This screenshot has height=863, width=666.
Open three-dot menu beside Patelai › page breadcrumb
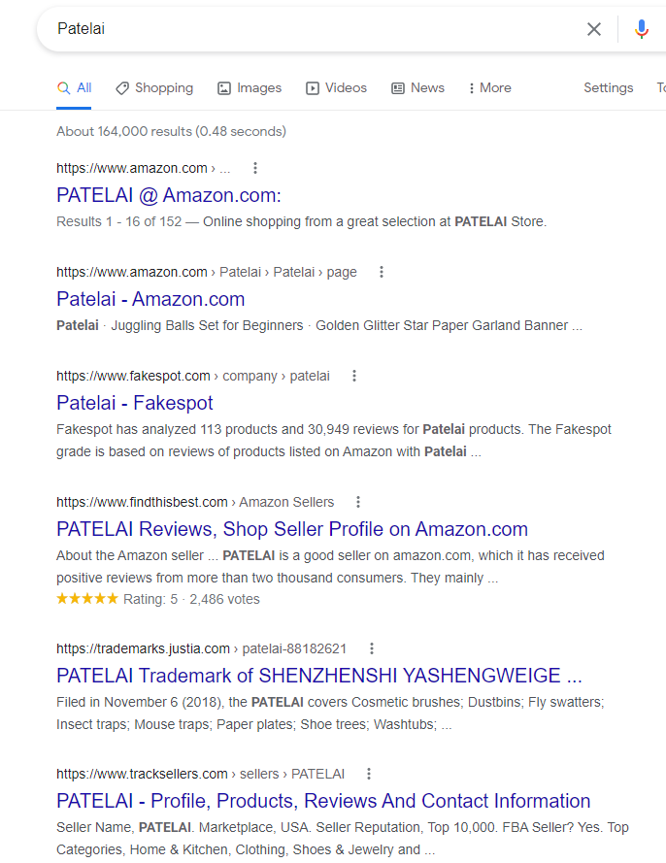381,272
